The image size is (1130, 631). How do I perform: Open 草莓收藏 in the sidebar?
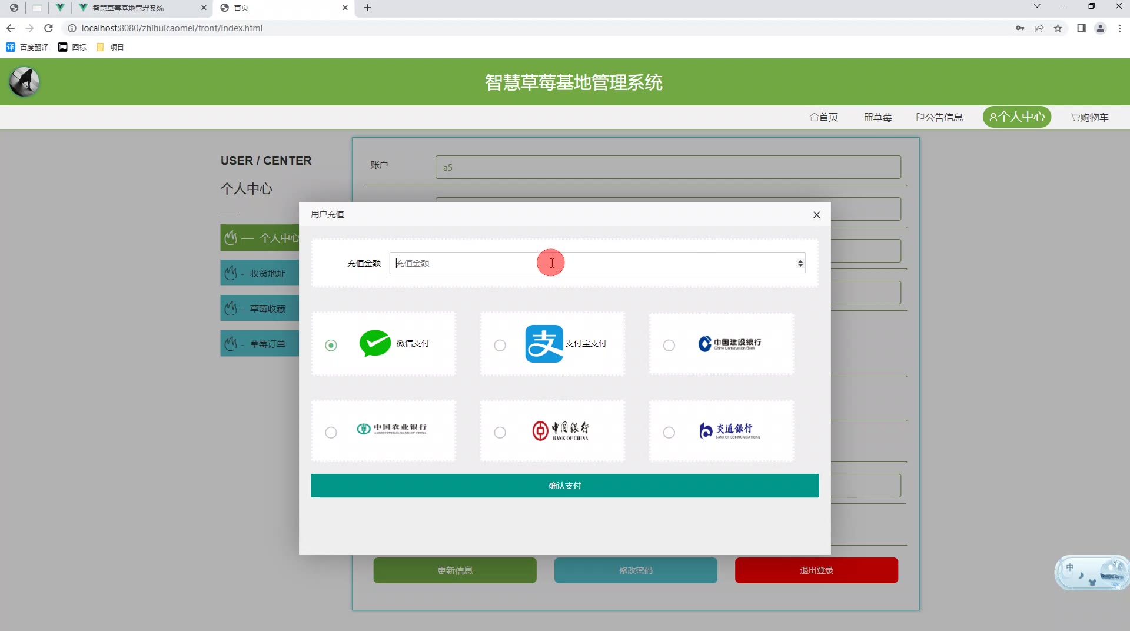coord(260,308)
